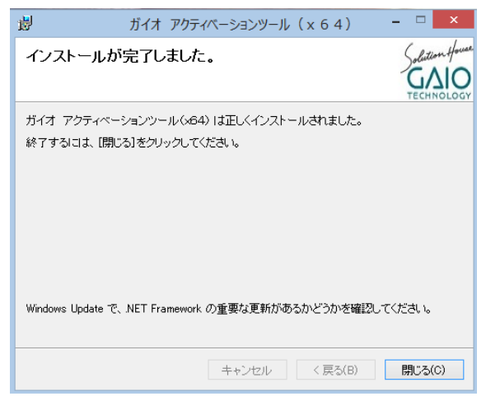Click the Windows Update .NET Framework notice text

[228, 309]
